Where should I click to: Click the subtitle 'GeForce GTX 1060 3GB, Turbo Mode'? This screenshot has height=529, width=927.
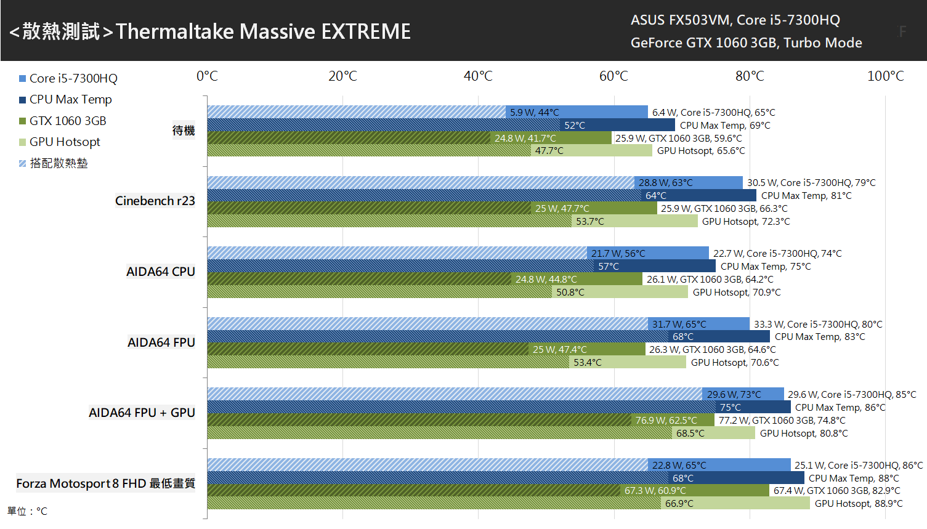pos(746,42)
